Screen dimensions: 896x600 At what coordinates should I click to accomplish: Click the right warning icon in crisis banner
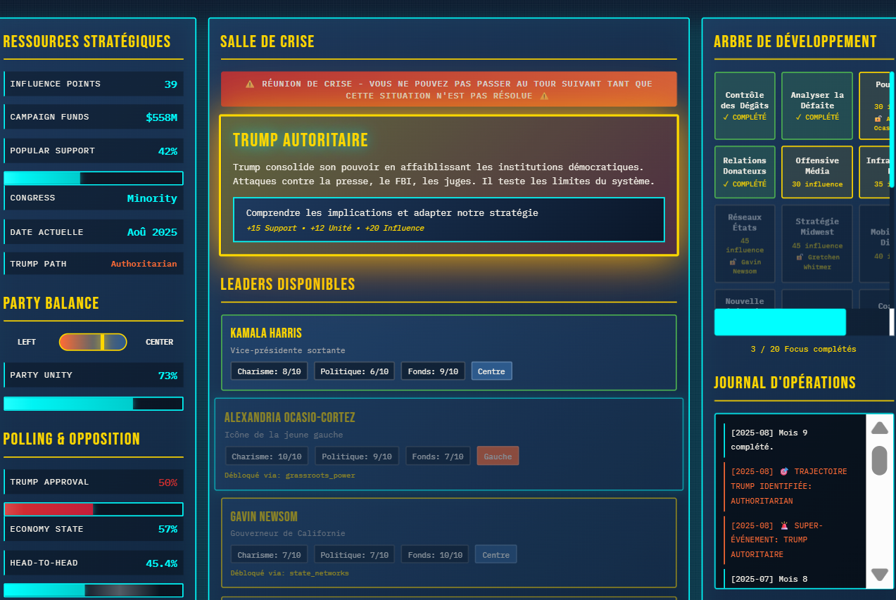[544, 96]
